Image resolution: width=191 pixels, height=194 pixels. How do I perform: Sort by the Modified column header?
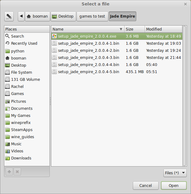coord(163,29)
